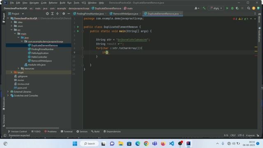Image resolution: width=263 pixels, height=148 pixels.
Task: Expand the .mvn folder
Action: click(12, 26)
